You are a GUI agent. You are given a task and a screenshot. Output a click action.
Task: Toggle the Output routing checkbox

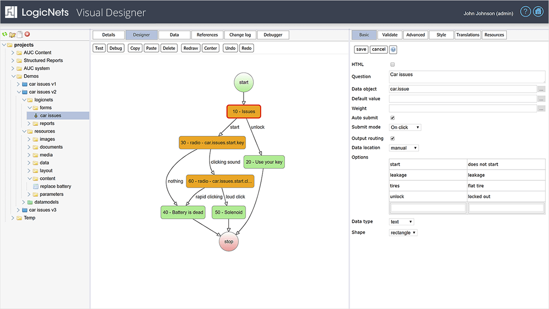point(393,138)
